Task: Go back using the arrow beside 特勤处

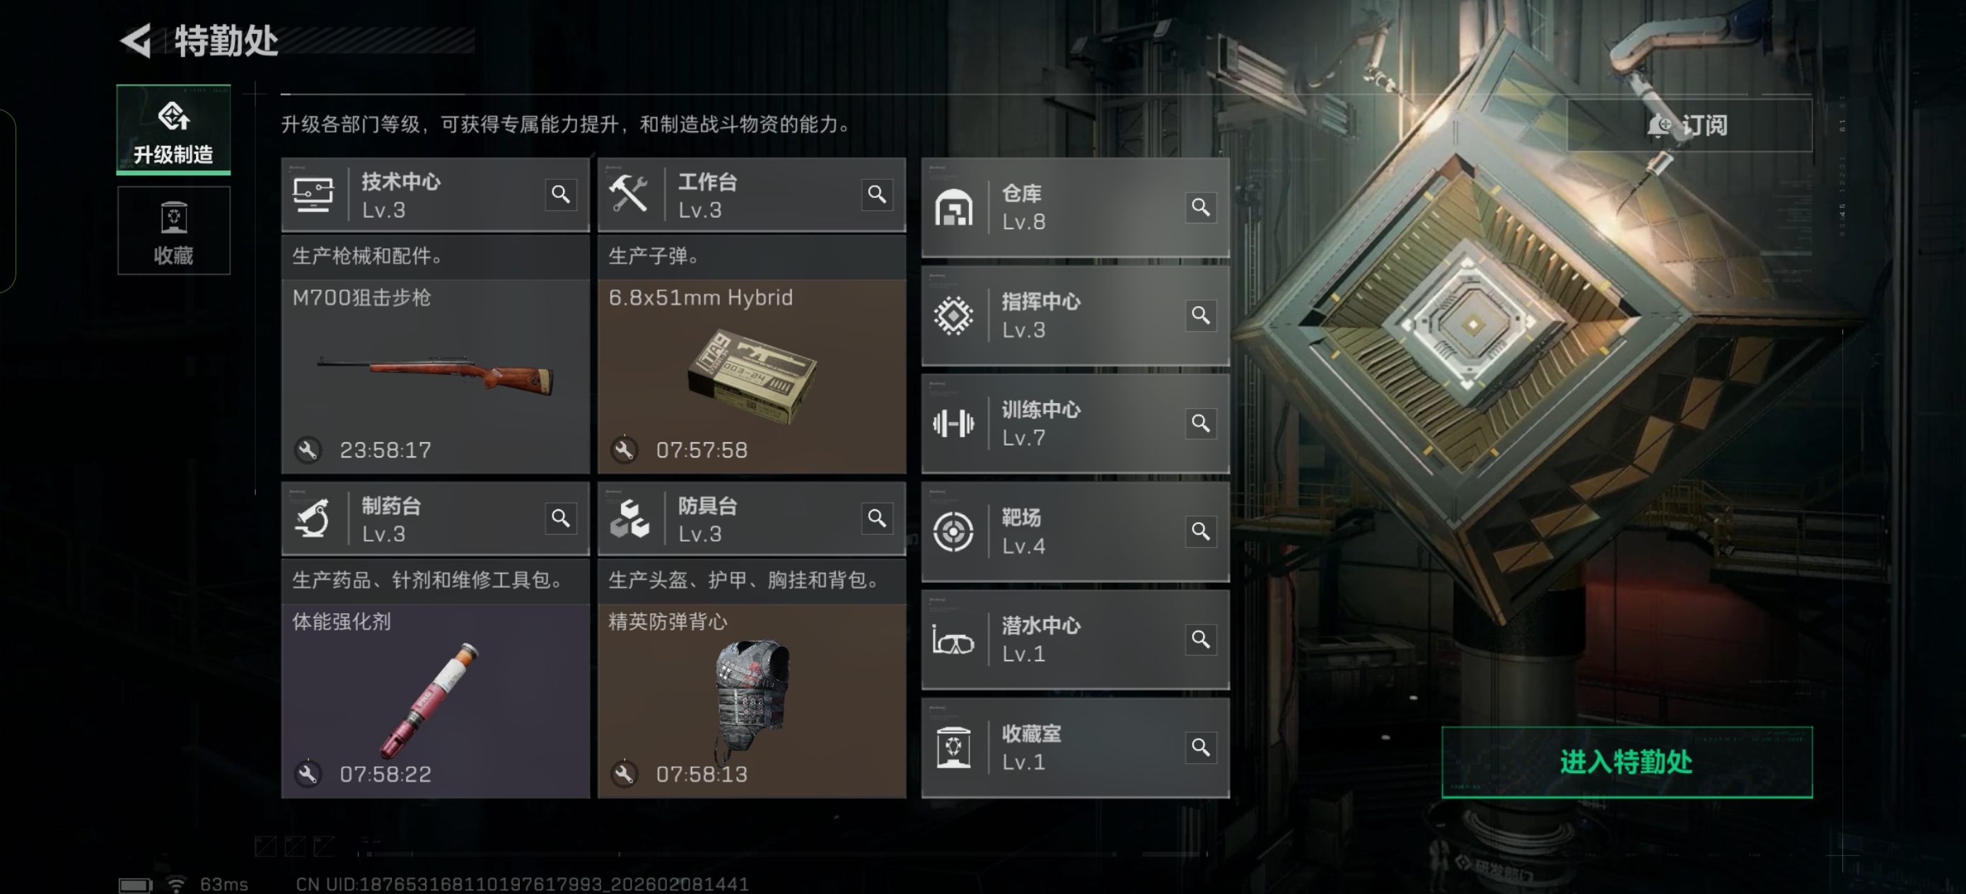Action: [136, 40]
